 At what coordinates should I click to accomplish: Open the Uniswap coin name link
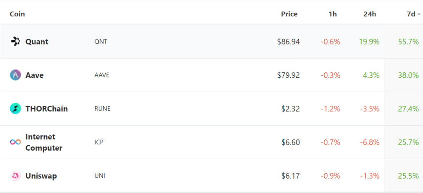click(41, 176)
